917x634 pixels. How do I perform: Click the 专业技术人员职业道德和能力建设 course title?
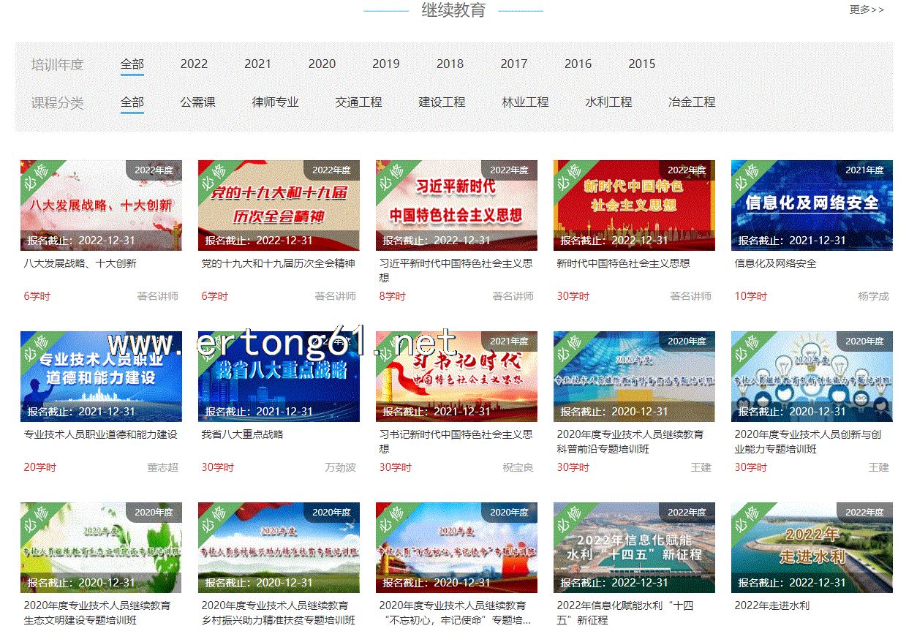pyautogui.click(x=101, y=434)
